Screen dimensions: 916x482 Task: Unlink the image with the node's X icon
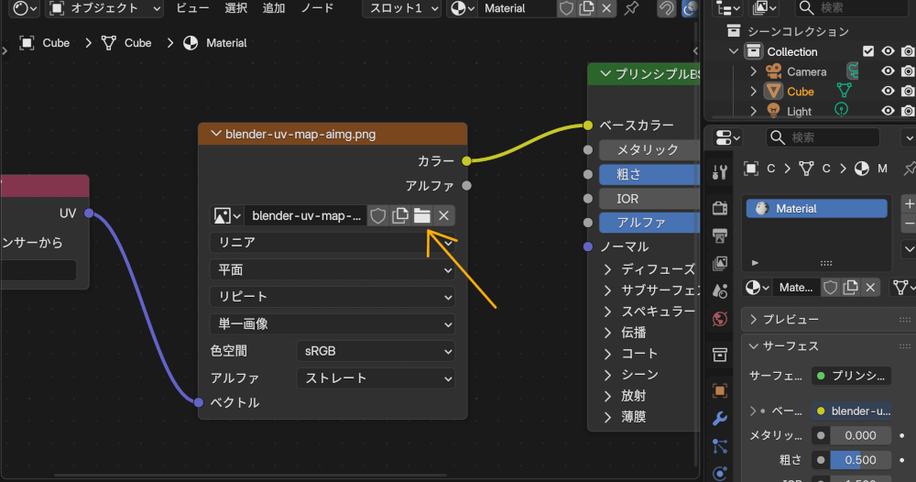443,215
